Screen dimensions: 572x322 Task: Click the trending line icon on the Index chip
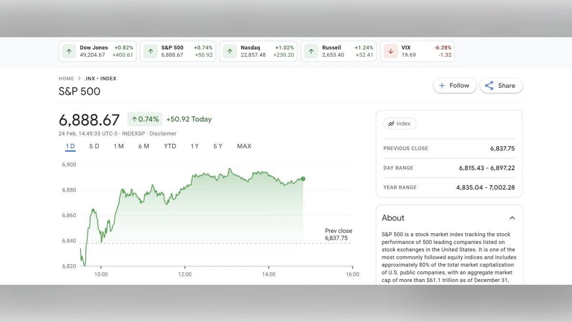pos(392,123)
